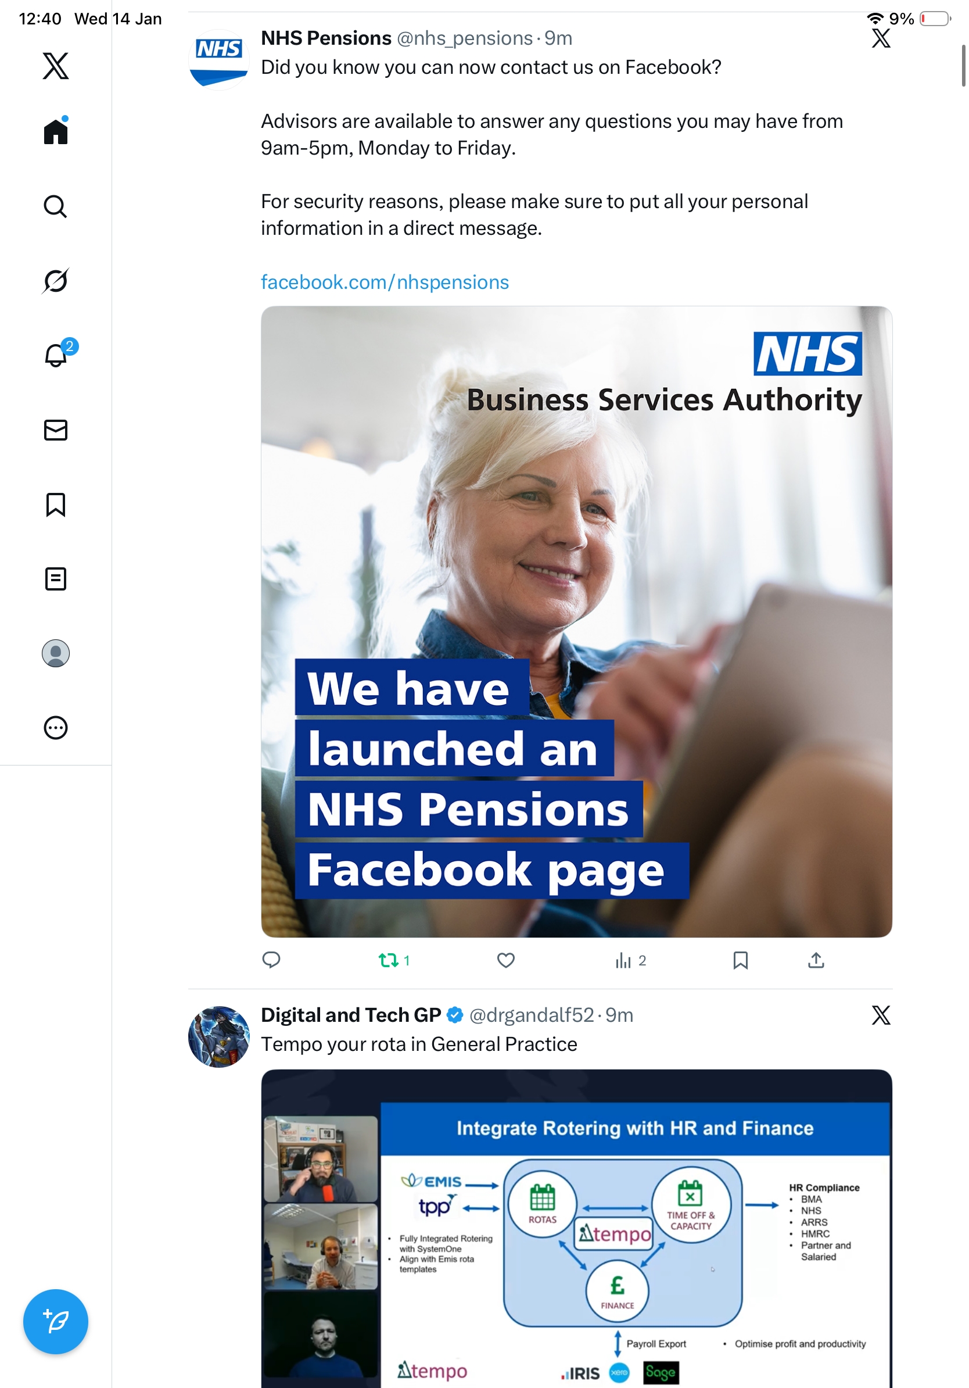Compose a new post with the feather button

[56, 1322]
